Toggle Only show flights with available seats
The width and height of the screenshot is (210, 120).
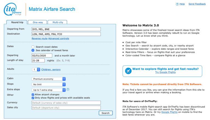point(33,98)
